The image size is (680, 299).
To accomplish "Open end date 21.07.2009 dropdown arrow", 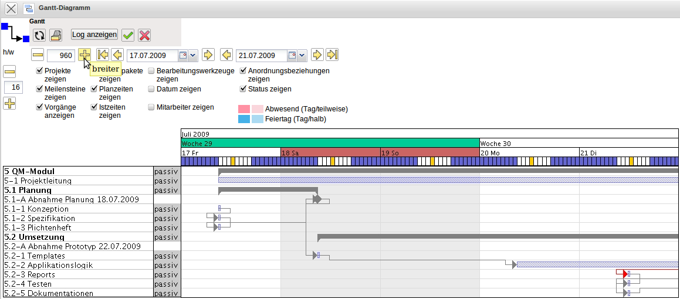I will pyautogui.click(x=302, y=56).
